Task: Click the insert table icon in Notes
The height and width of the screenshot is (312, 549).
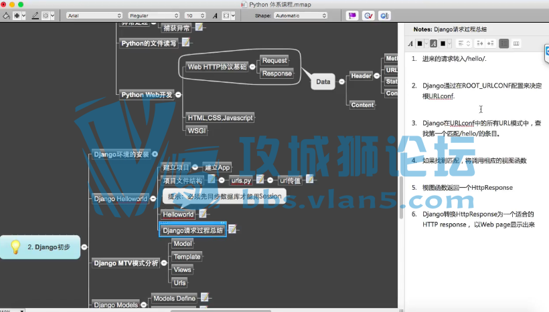Action: coord(516,43)
